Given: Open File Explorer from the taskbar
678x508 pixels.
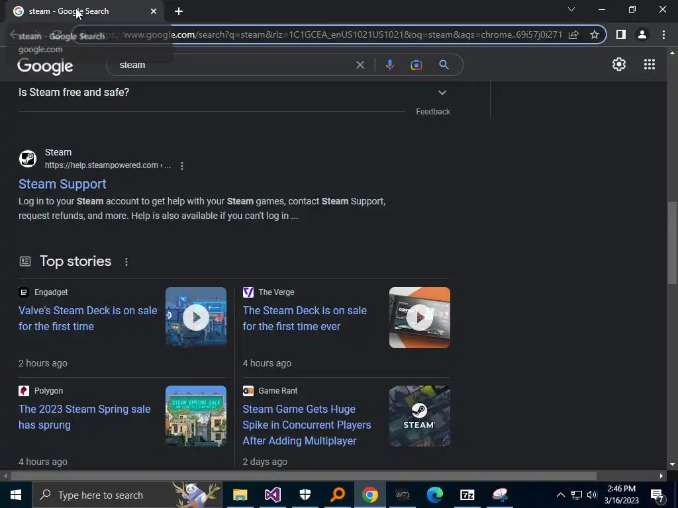Looking at the screenshot, I should pos(240,495).
